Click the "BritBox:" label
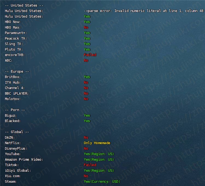The height and width of the screenshot is (186, 205). [13, 77]
